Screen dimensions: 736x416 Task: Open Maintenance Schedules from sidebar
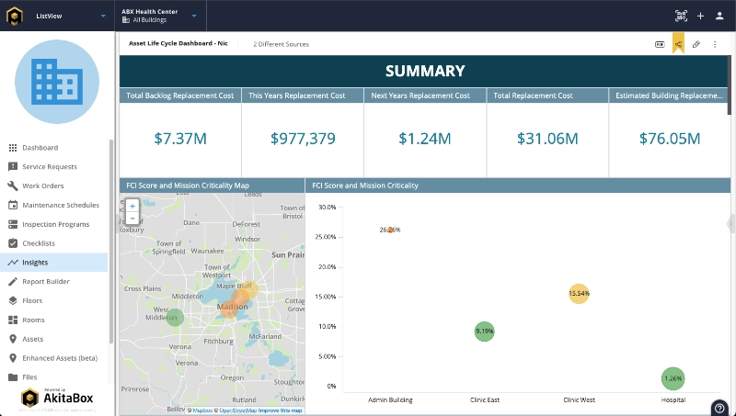pos(60,205)
